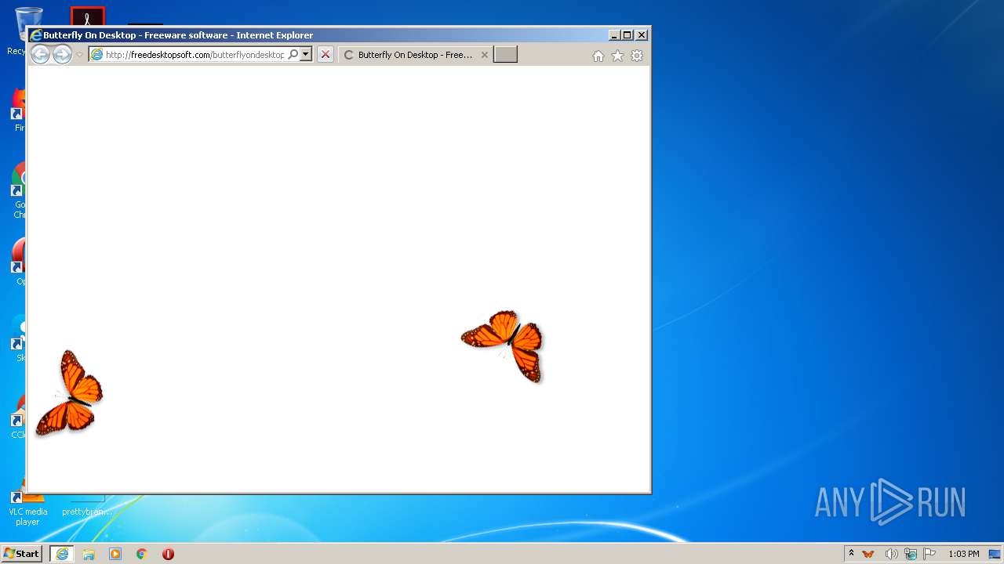Click the butterfly at the left edge
Viewport: 1004px width, 564px height.
[69, 392]
